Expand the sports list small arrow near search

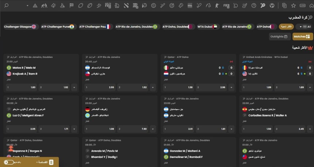click(x=27, y=6)
